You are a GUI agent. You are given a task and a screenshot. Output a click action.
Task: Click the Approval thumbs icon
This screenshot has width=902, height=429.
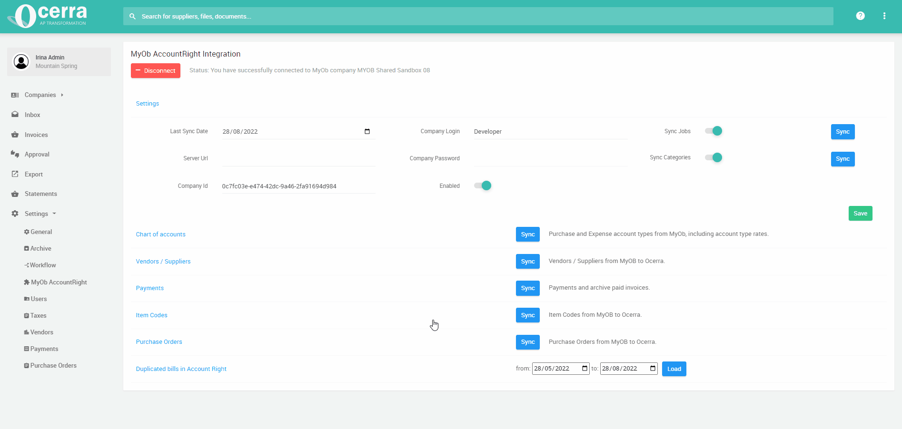pyautogui.click(x=15, y=154)
